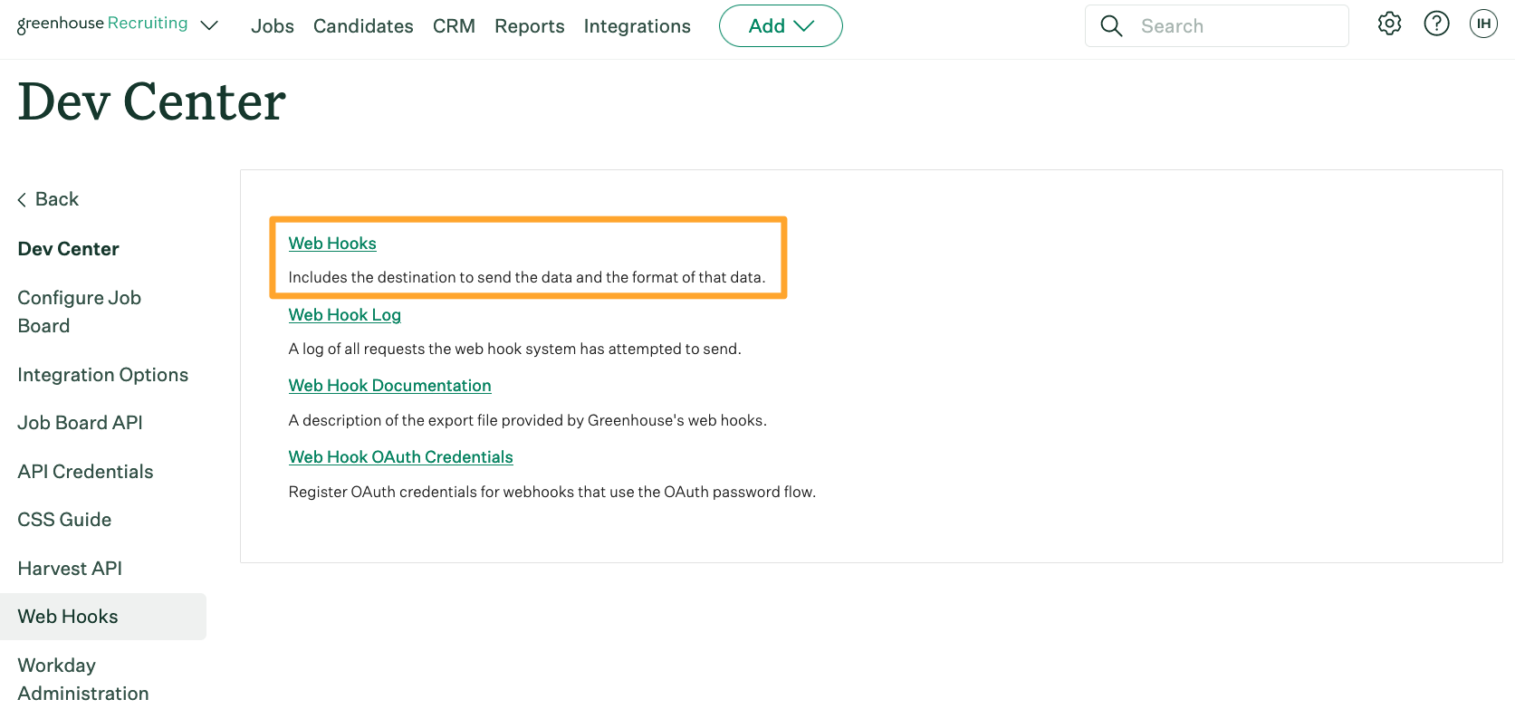Click the Dev Center page heading
1515x709 pixels.
(152, 101)
